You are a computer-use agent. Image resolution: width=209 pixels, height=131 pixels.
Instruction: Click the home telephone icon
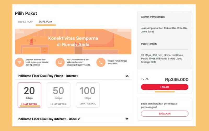pos(101,62)
